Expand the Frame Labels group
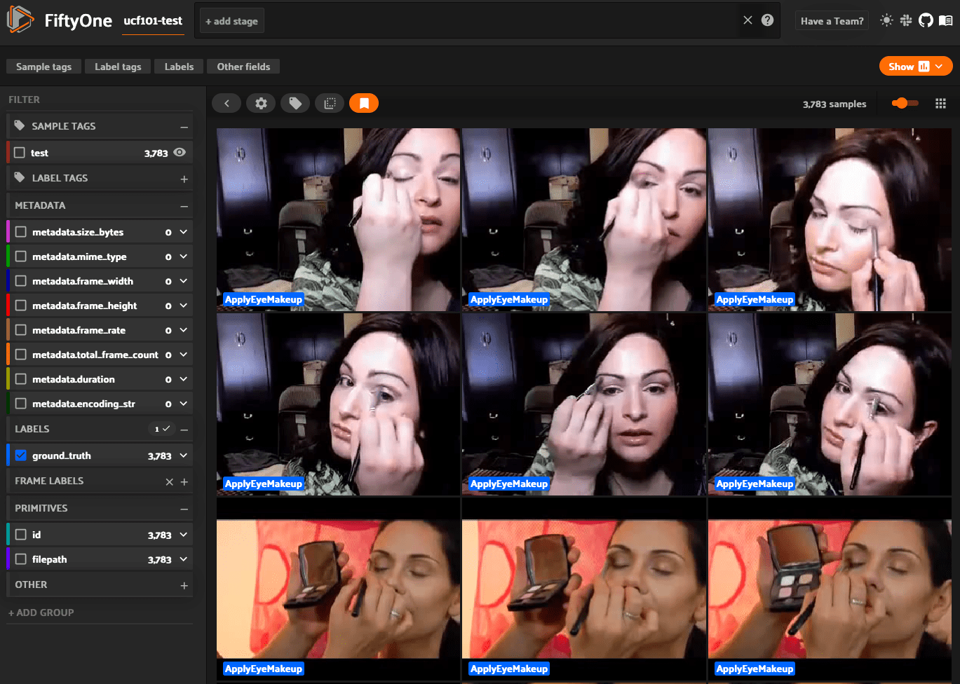Viewport: 960px width, 684px height. [184, 481]
